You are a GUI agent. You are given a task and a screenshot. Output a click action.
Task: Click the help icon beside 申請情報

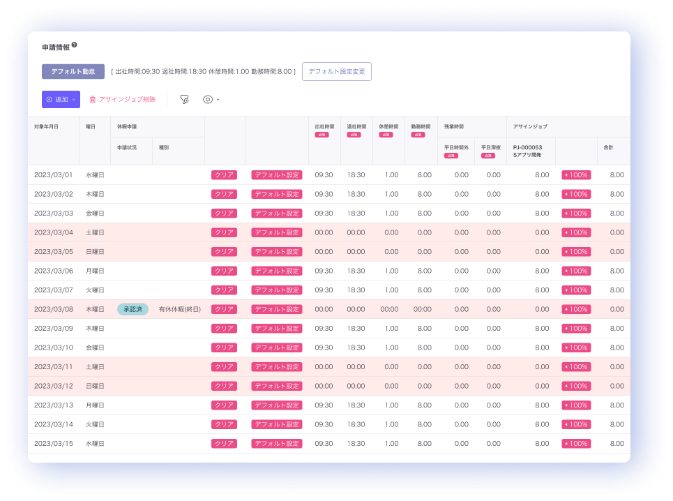click(x=75, y=45)
